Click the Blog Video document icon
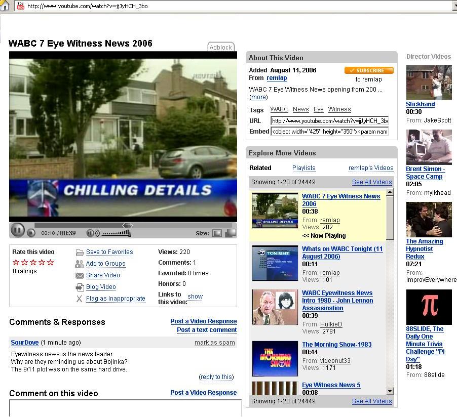The image size is (457, 419). (80, 287)
